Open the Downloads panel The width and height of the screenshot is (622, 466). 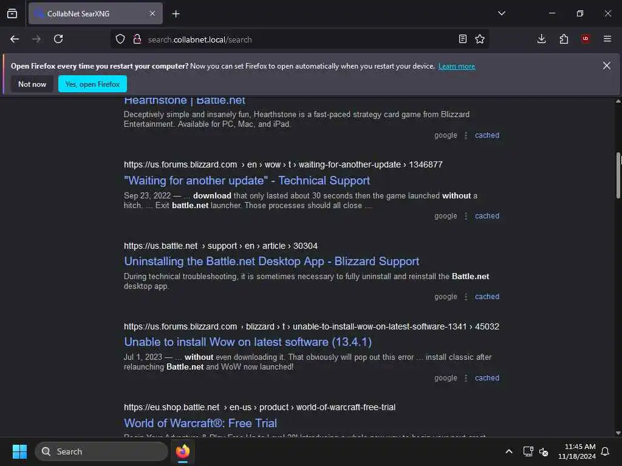pos(541,39)
